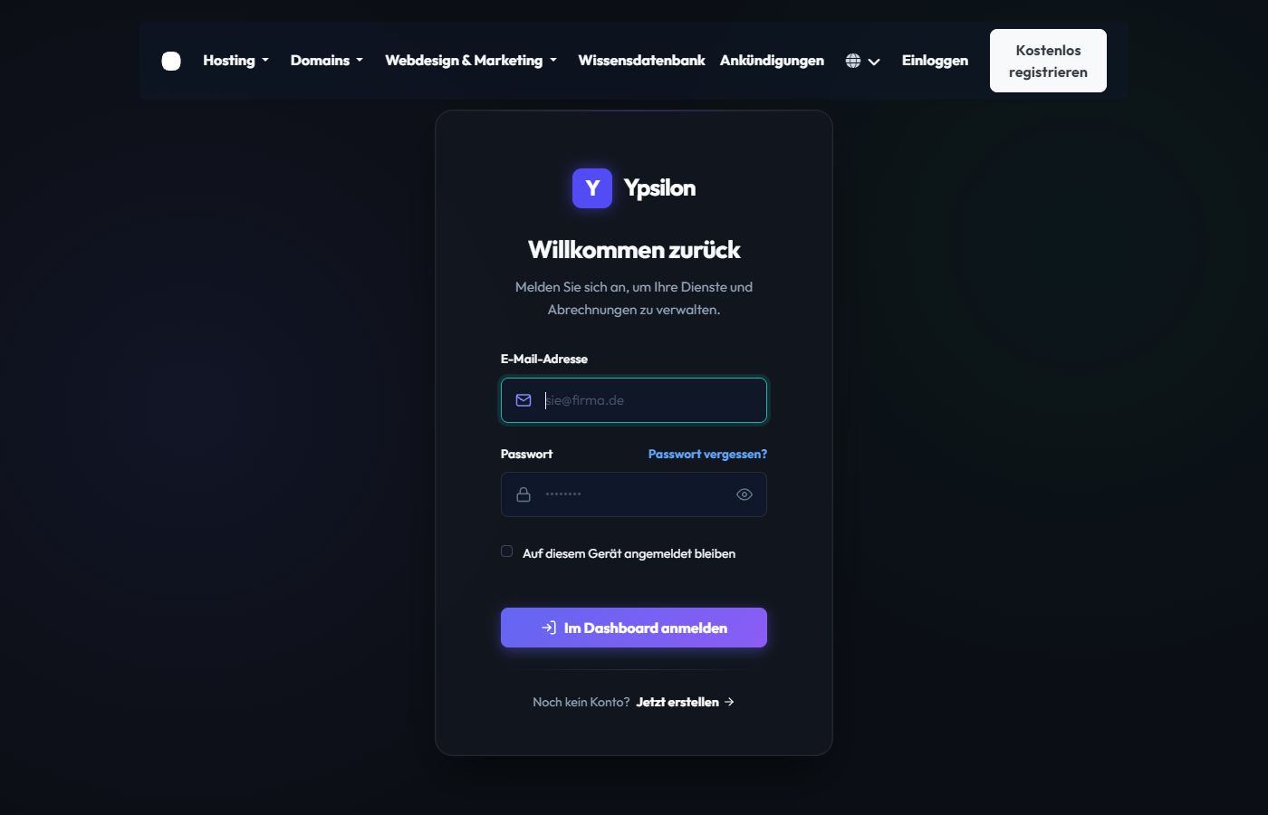Enable Auf diesem Gerät angemeldet bleiben checkbox
Viewport: 1268px width, 815px height.
coord(507,551)
